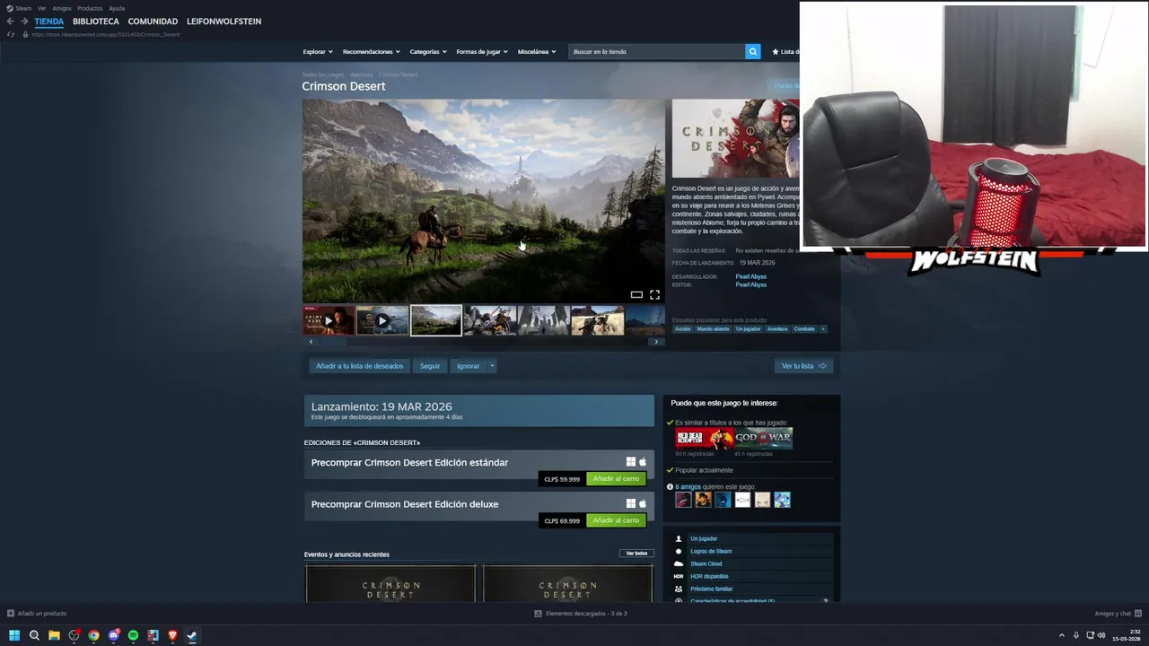The image size is (1149, 646).
Task: Open the Red Dead Redemption game capsule
Action: (705, 439)
